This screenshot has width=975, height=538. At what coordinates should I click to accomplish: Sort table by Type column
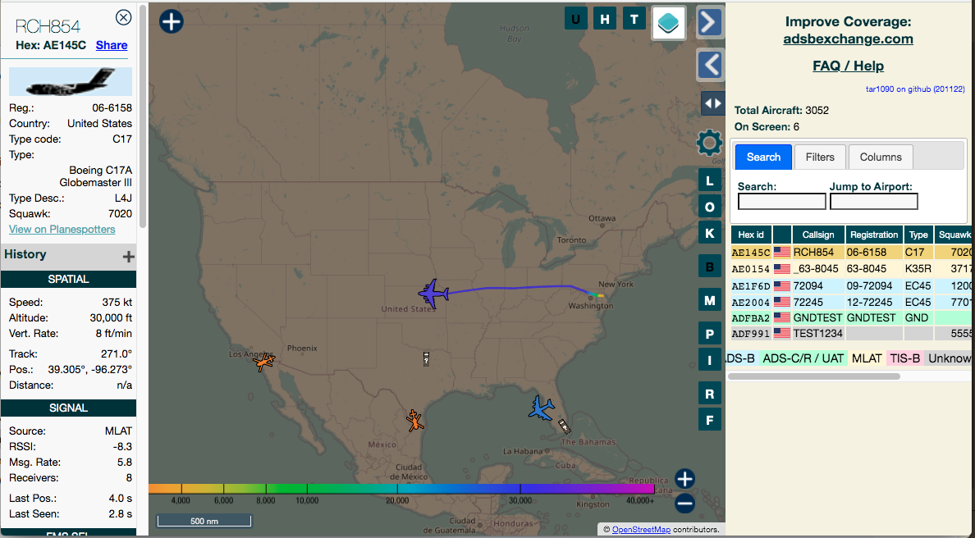point(918,235)
